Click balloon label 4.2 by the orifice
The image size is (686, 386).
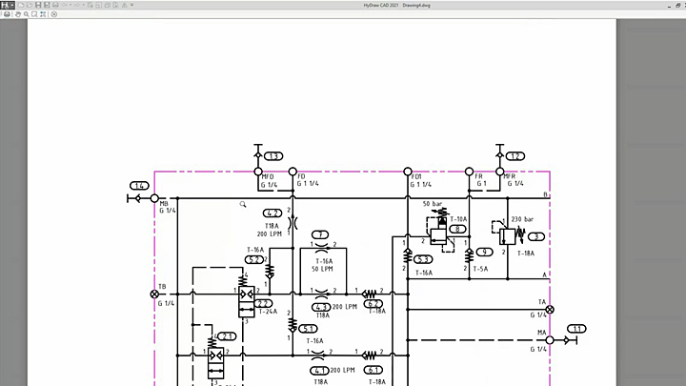(x=272, y=213)
